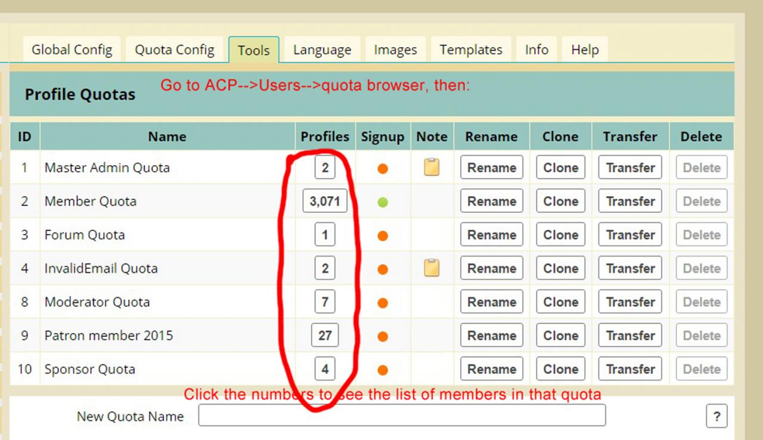Open the Quota Config tab
The width and height of the screenshot is (763, 440).
point(174,50)
